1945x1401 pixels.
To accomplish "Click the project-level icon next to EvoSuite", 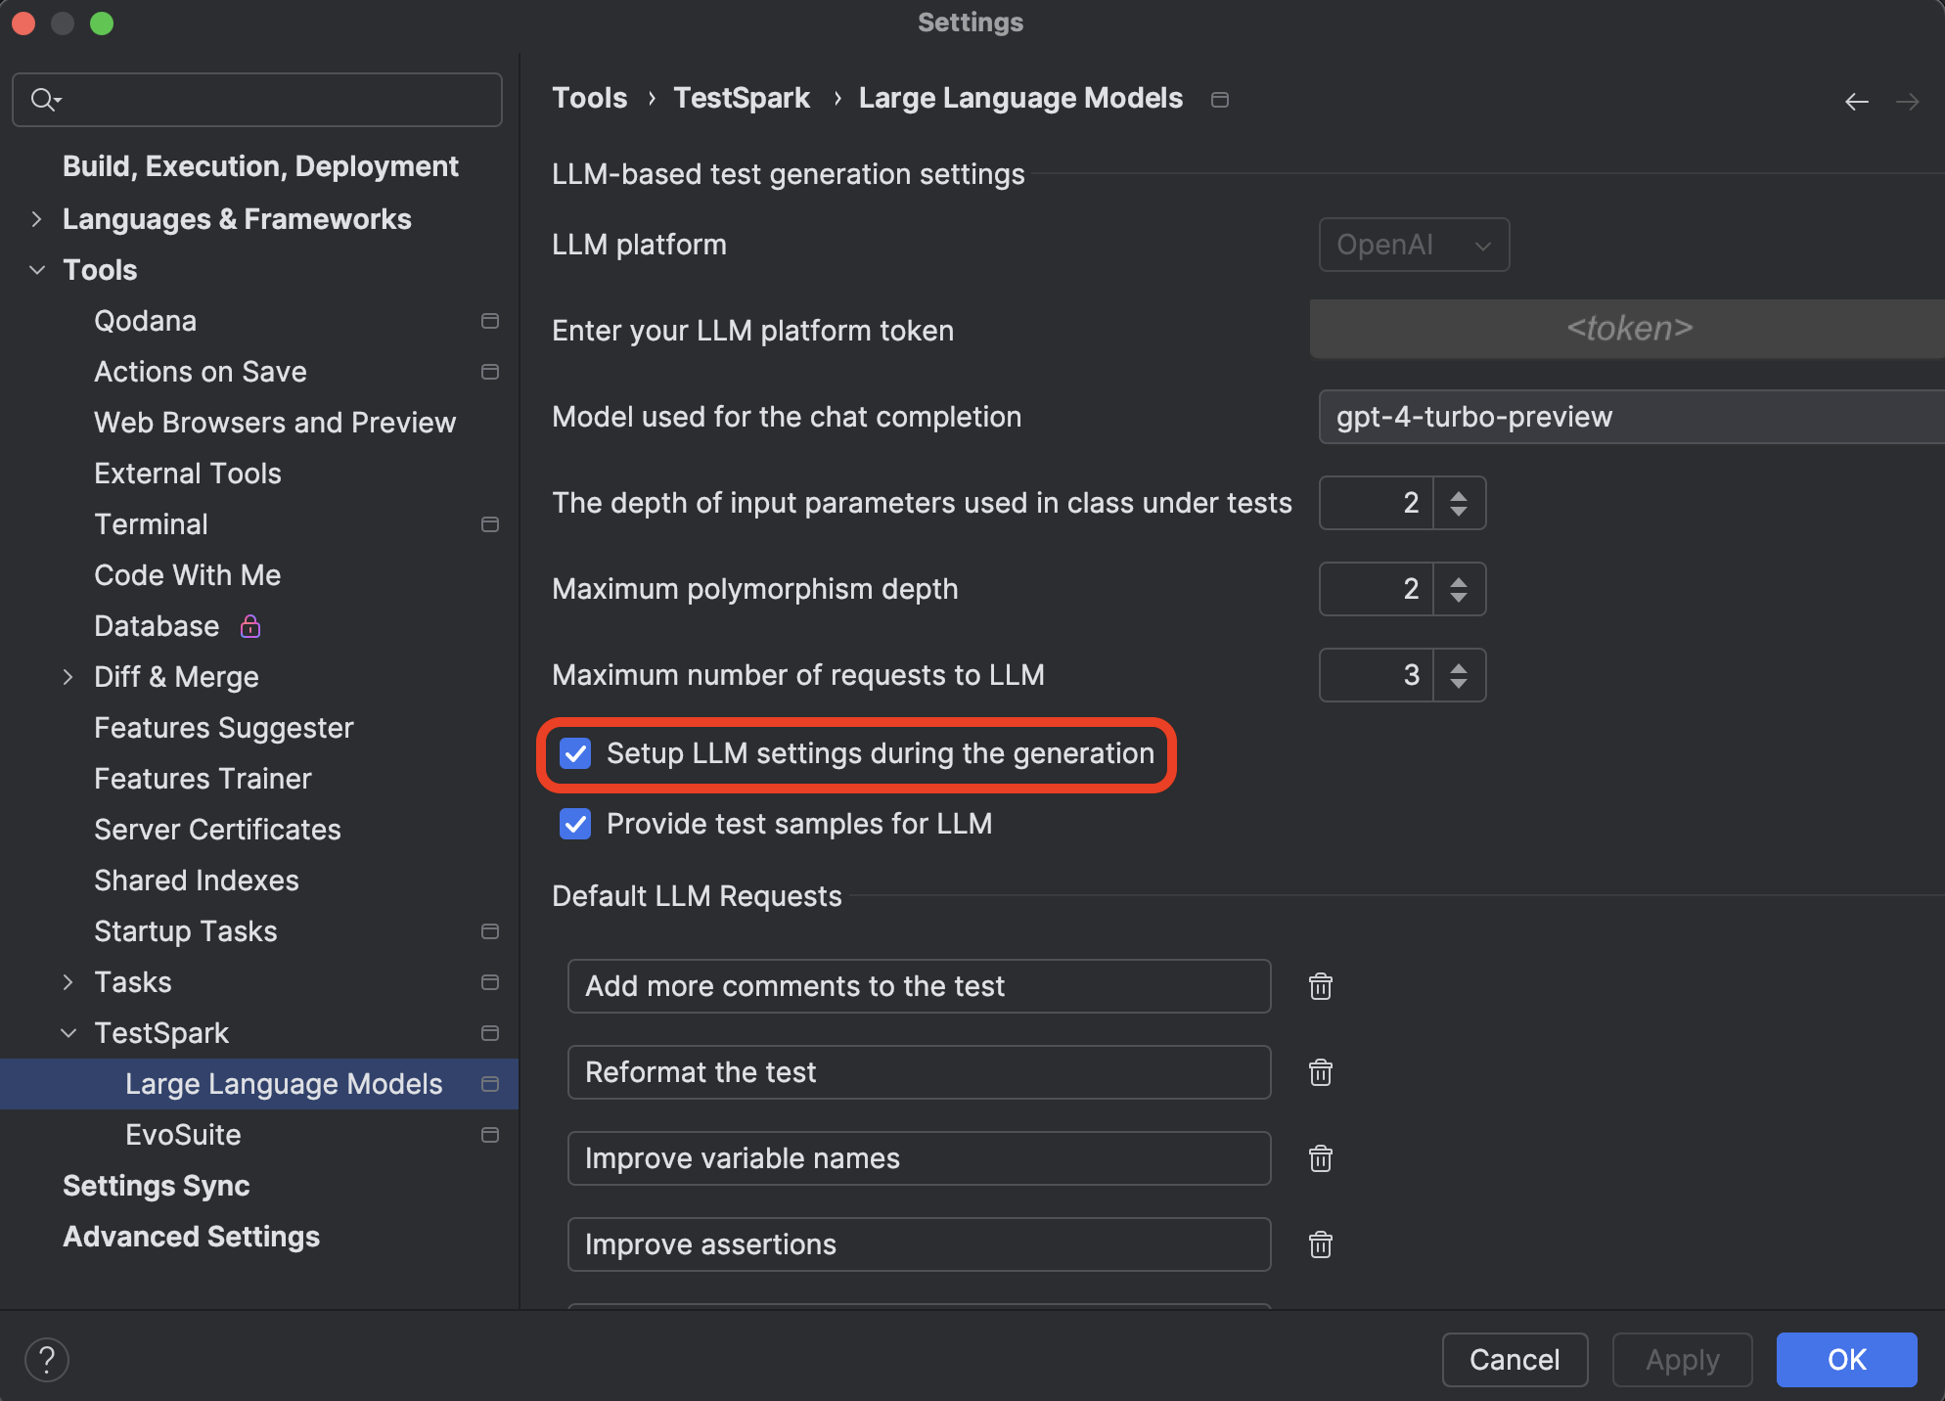I will 490,1135.
